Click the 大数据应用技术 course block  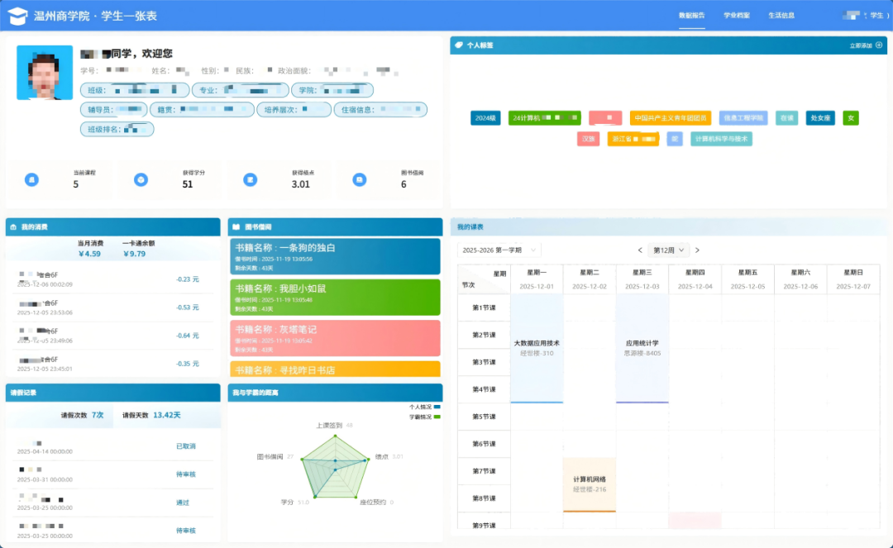coord(537,348)
